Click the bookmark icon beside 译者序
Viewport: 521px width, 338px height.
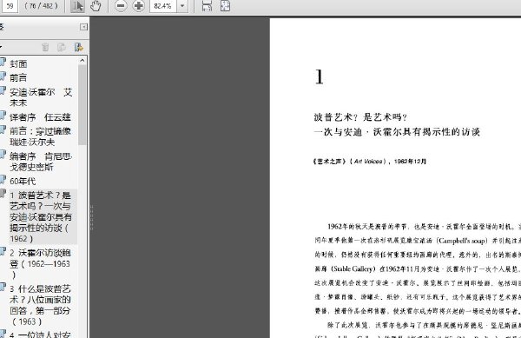tap(3, 116)
